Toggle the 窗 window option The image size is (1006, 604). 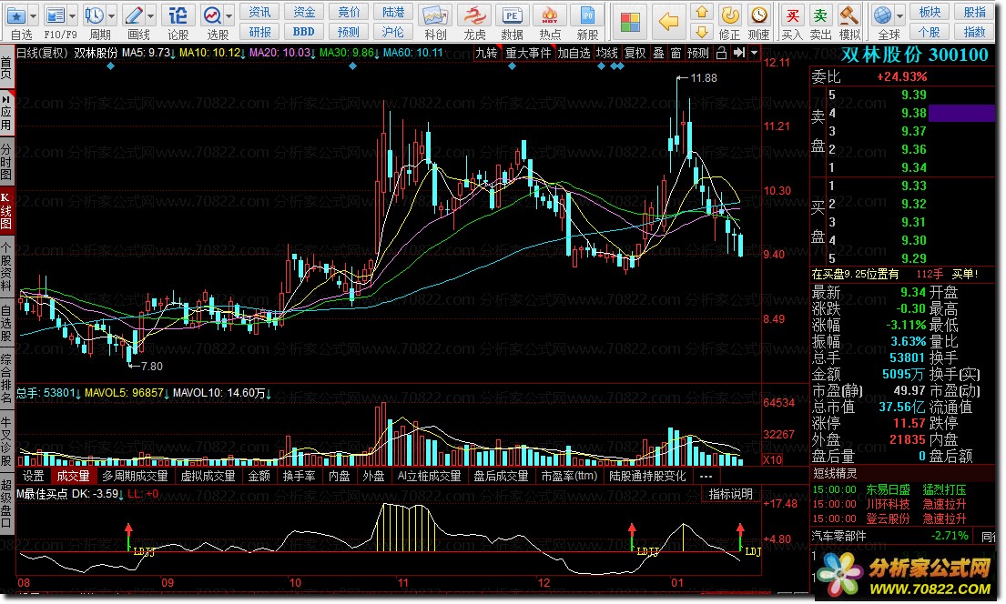click(676, 54)
